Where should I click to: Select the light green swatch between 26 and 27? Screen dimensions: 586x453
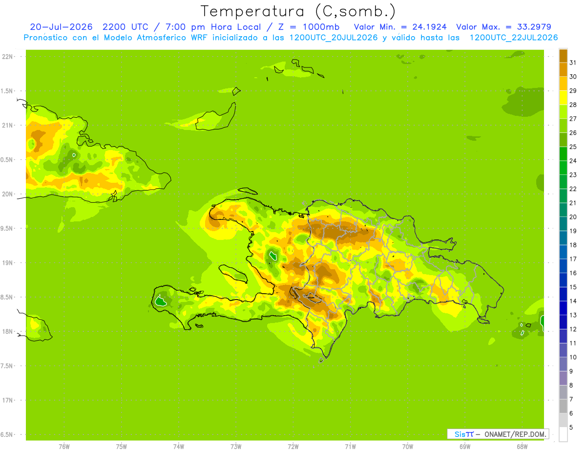pyautogui.click(x=563, y=126)
